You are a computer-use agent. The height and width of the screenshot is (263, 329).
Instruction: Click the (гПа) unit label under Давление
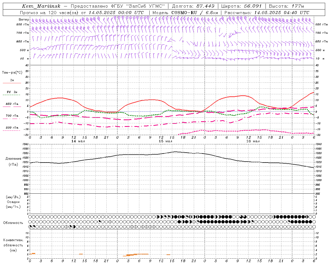point(13,165)
